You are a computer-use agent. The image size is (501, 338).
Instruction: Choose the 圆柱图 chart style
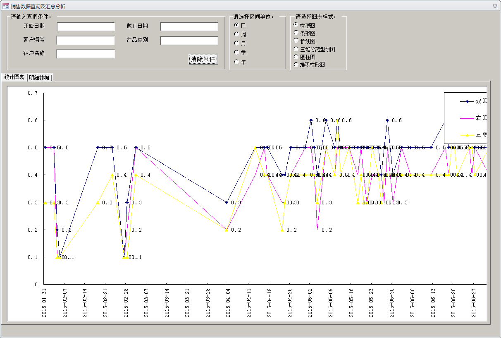[296, 56]
